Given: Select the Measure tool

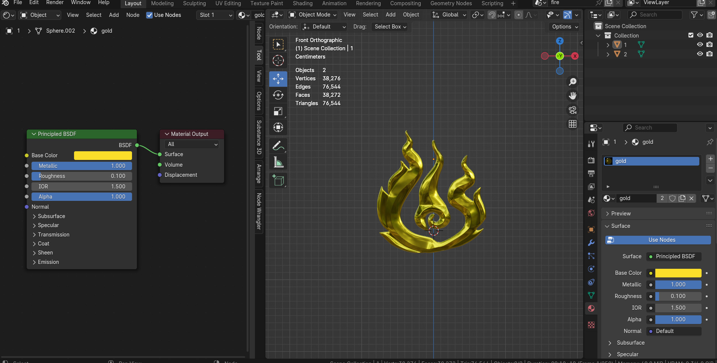Looking at the screenshot, I should [x=278, y=162].
